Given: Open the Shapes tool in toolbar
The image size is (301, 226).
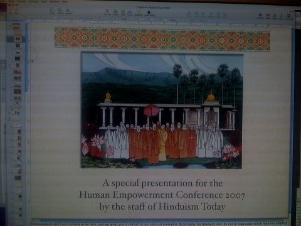Looking at the screenshot, I should pyautogui.click(x=115, y=13).
